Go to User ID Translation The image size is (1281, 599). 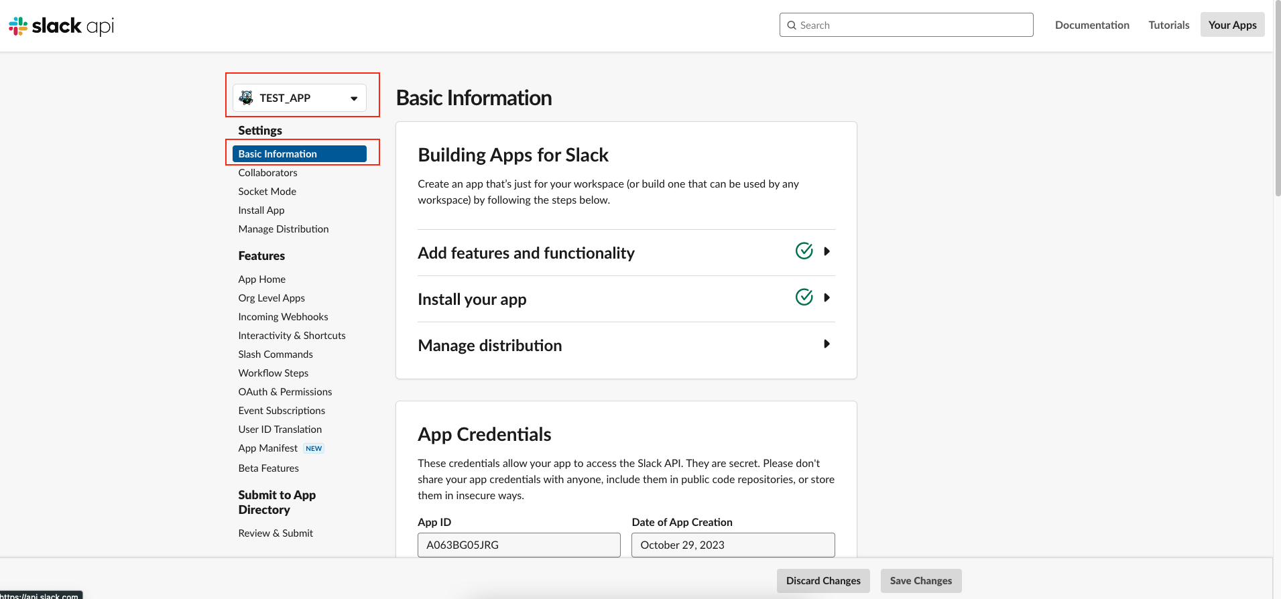(280, 429)
